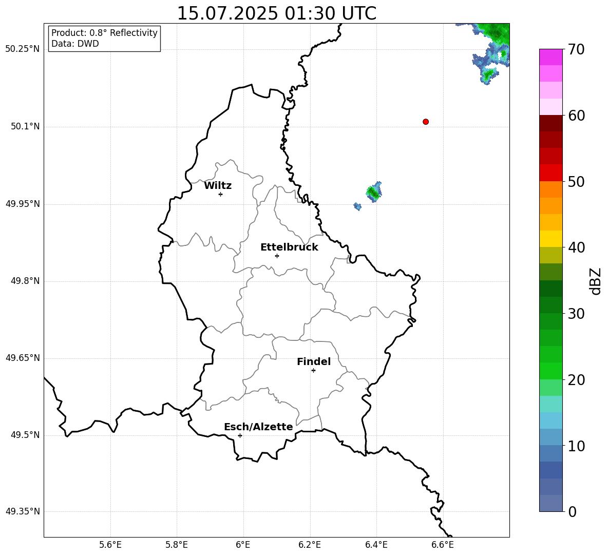Click the colorbar tick label 10
This screenshot has width=608, height=555.
[x=576, y=446]
